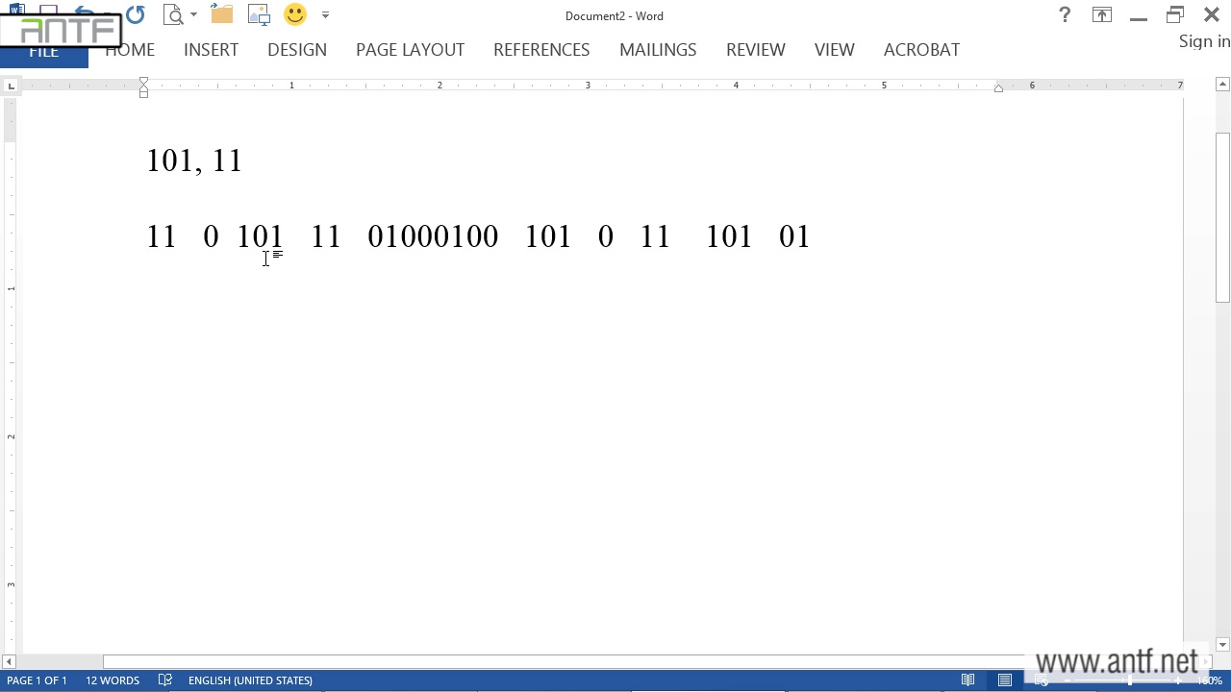Click the picture screenshot icon in toolbar
This screenshot has height=692, width=1231.
(x=259, y=14)
